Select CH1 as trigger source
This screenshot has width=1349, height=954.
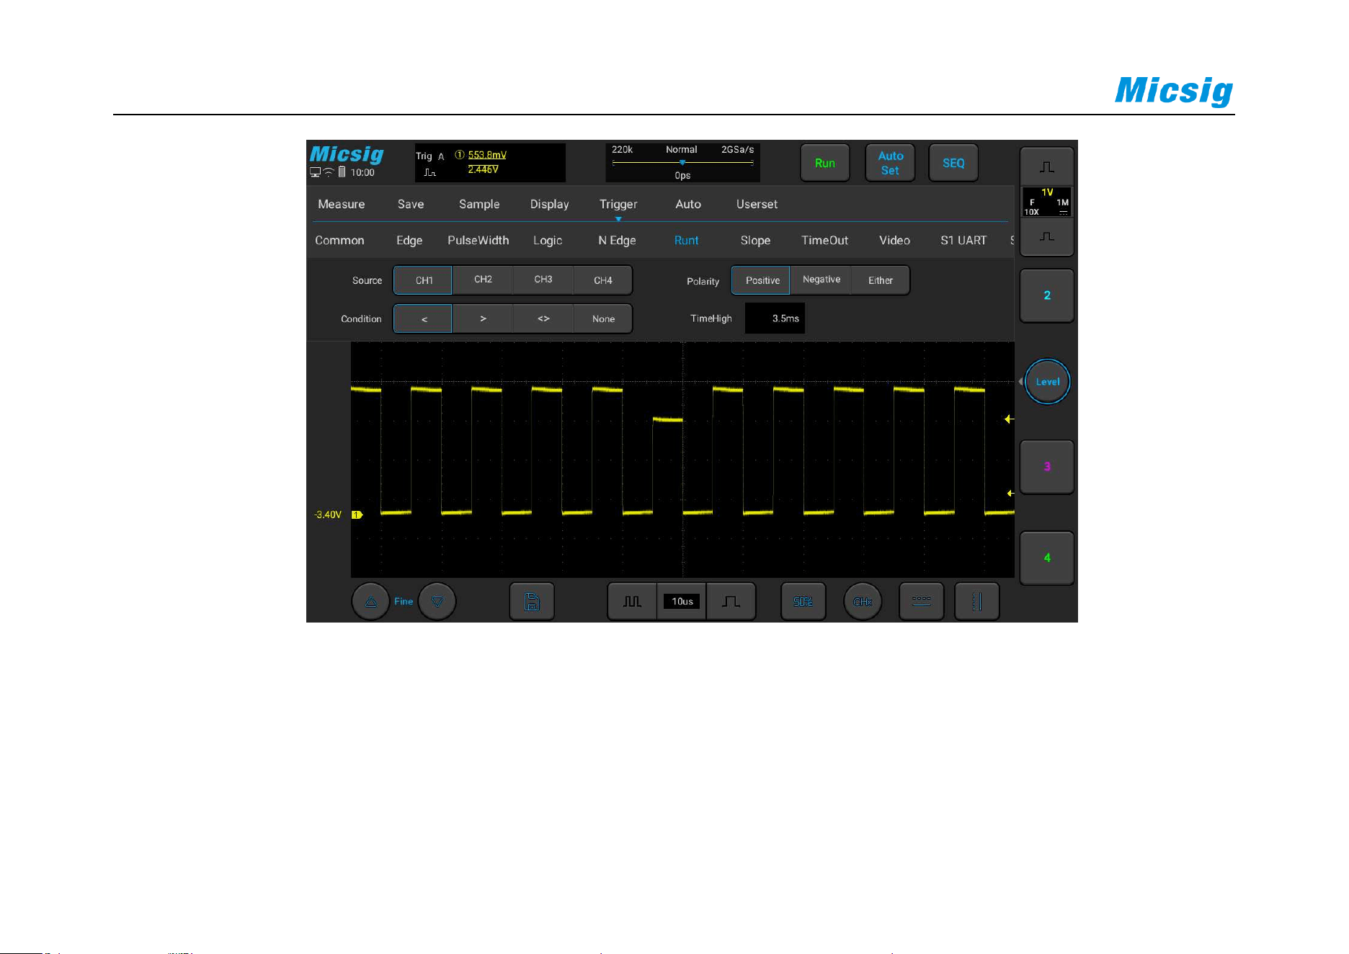tap(423, 280)
